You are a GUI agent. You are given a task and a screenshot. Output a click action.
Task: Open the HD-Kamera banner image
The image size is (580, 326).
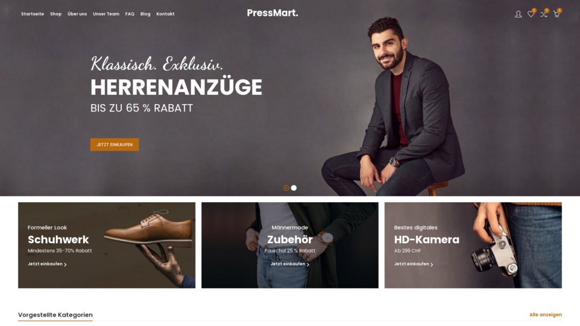click(x=473, y=245)
